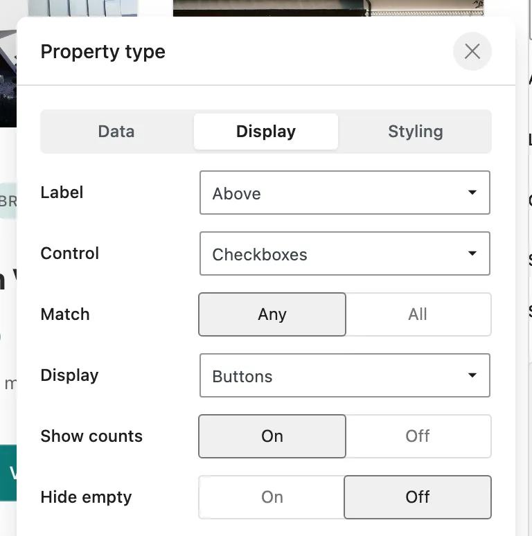Image resolution: width=532 pixels, height=536 pixels.
Task: Set Match to Any
Action: [x=272, y=314]
